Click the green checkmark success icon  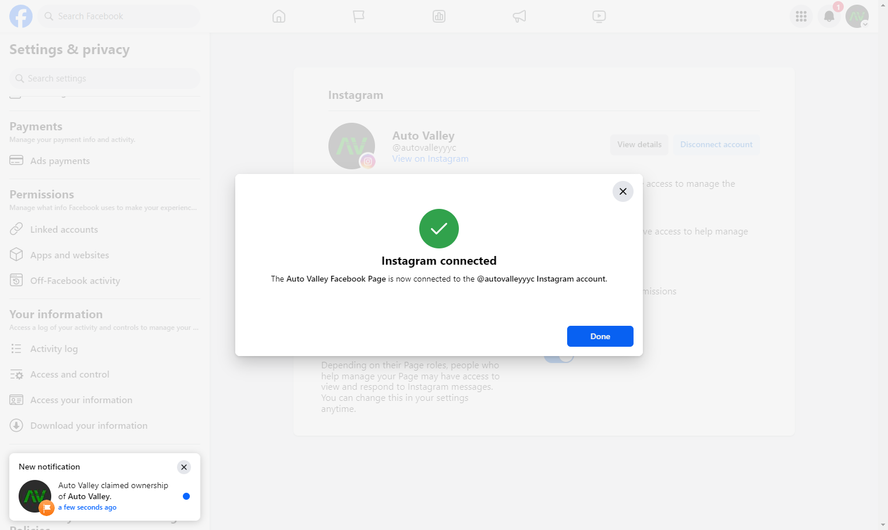tap(439, 229)
